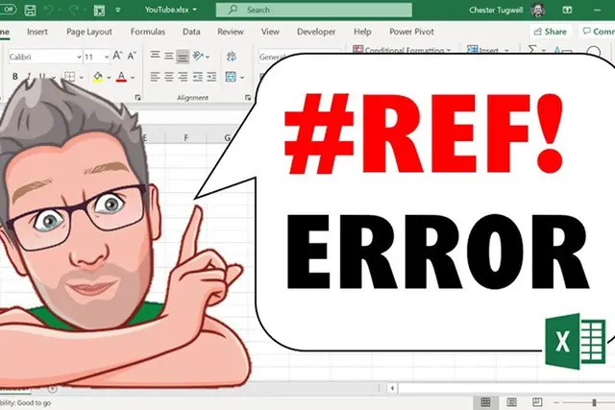Click the Orientation text rotation icon

coord(198,56)
